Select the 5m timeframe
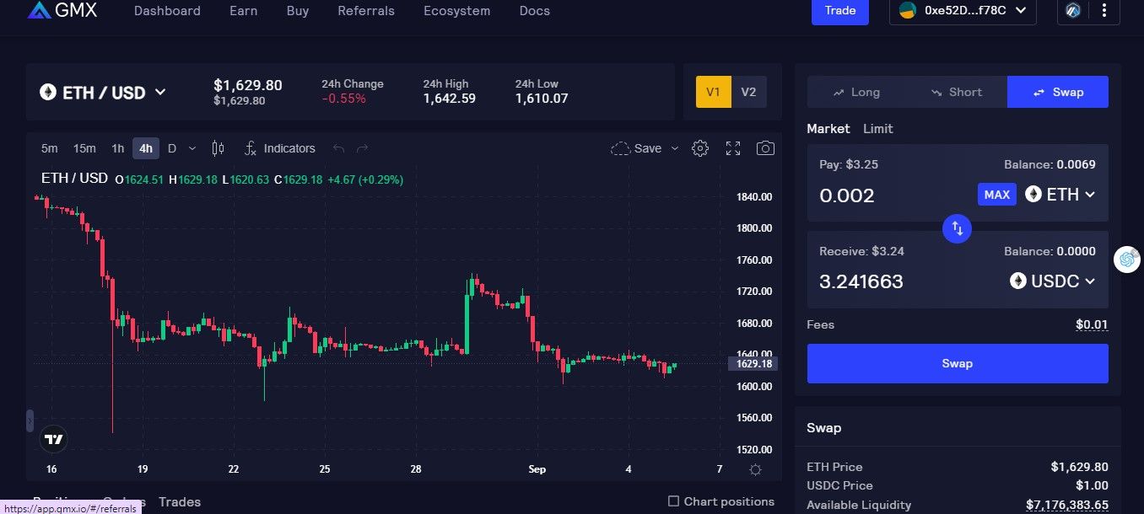 50,148
